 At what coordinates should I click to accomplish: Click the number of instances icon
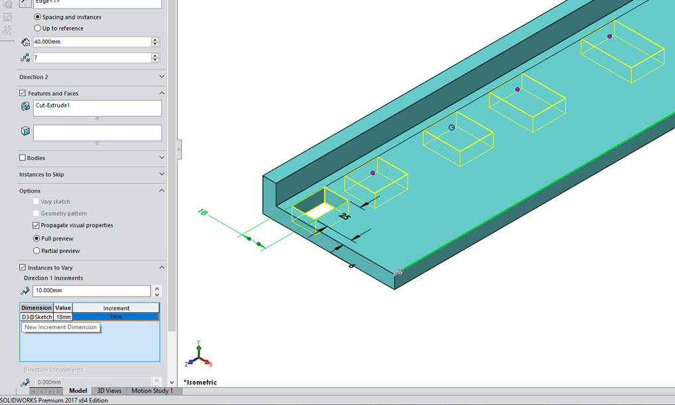tap(25, 58)
